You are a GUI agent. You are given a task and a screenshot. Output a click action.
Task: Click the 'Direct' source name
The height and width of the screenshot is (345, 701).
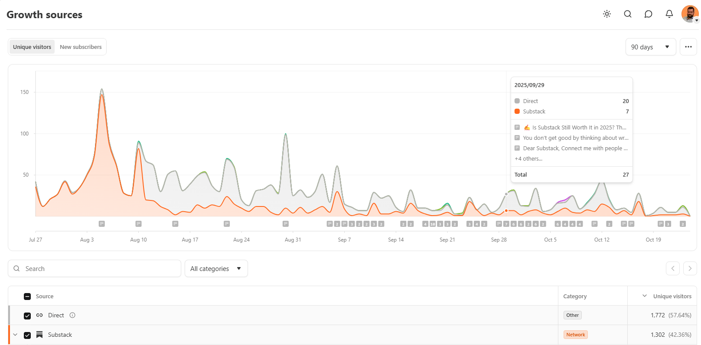(56, 315)
